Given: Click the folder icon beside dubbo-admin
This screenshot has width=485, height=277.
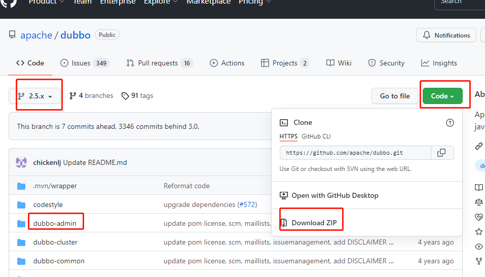Looking at the screenshot, I should [21, 223].
